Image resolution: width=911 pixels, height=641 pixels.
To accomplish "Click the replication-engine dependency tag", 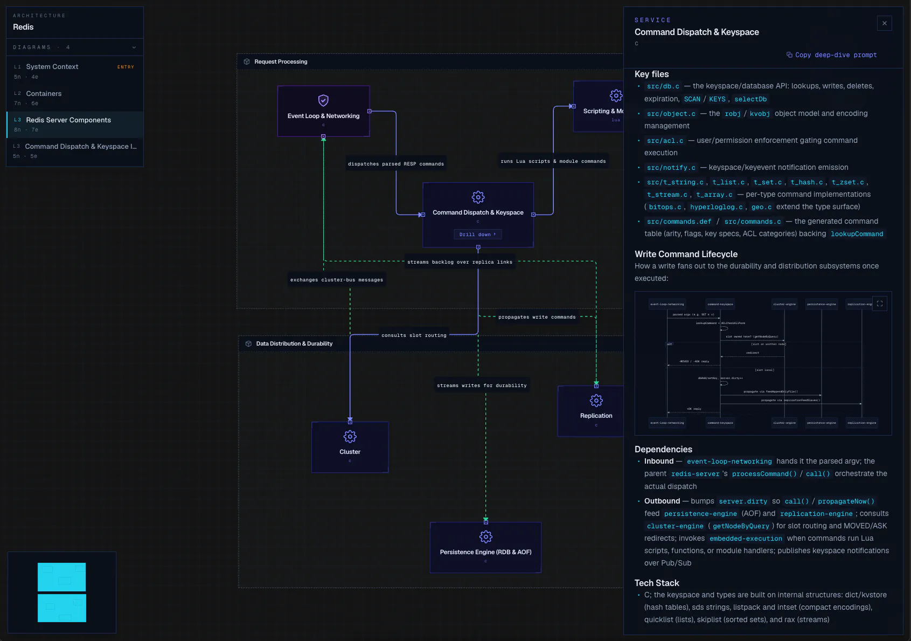I will click(x=817, y=514).
